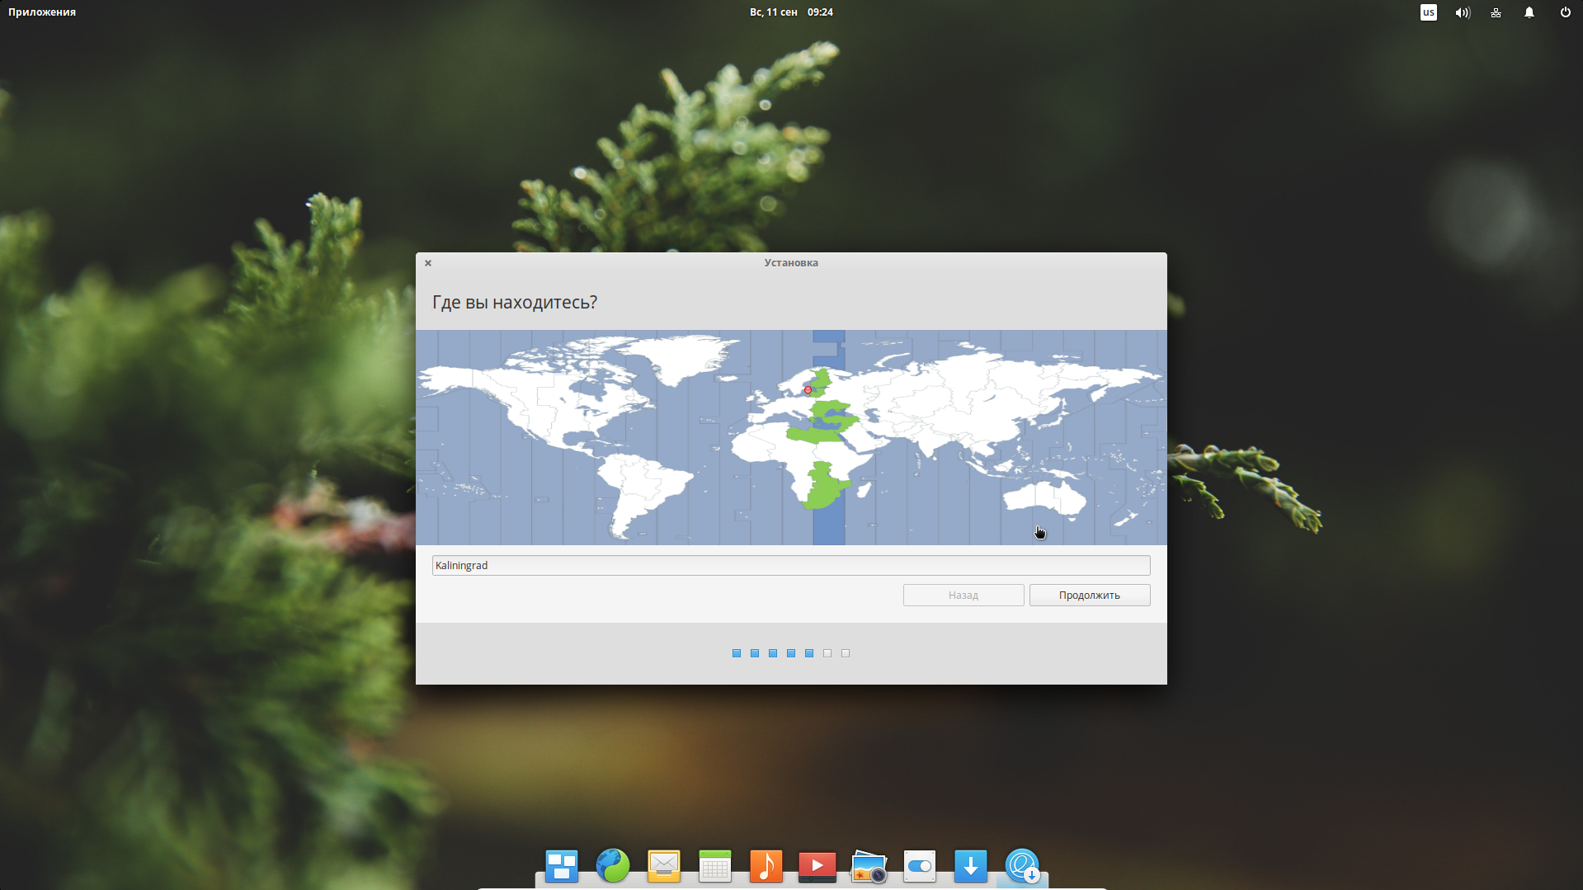Click the installer icon in dock

1022,866
